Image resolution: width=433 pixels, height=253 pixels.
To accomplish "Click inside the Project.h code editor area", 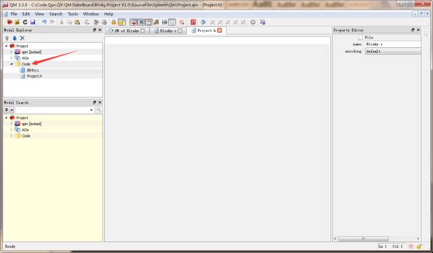I will tap(217, 139).
